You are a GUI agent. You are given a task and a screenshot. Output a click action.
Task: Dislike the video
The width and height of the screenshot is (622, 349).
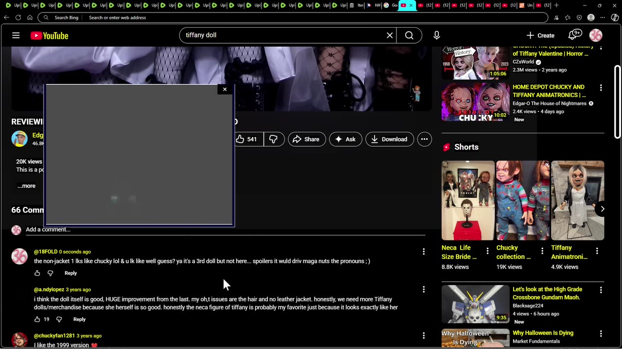point(274,139)
